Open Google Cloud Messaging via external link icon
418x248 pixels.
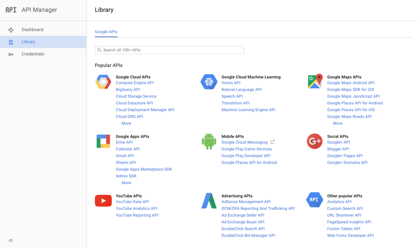[x=273, y=142]
